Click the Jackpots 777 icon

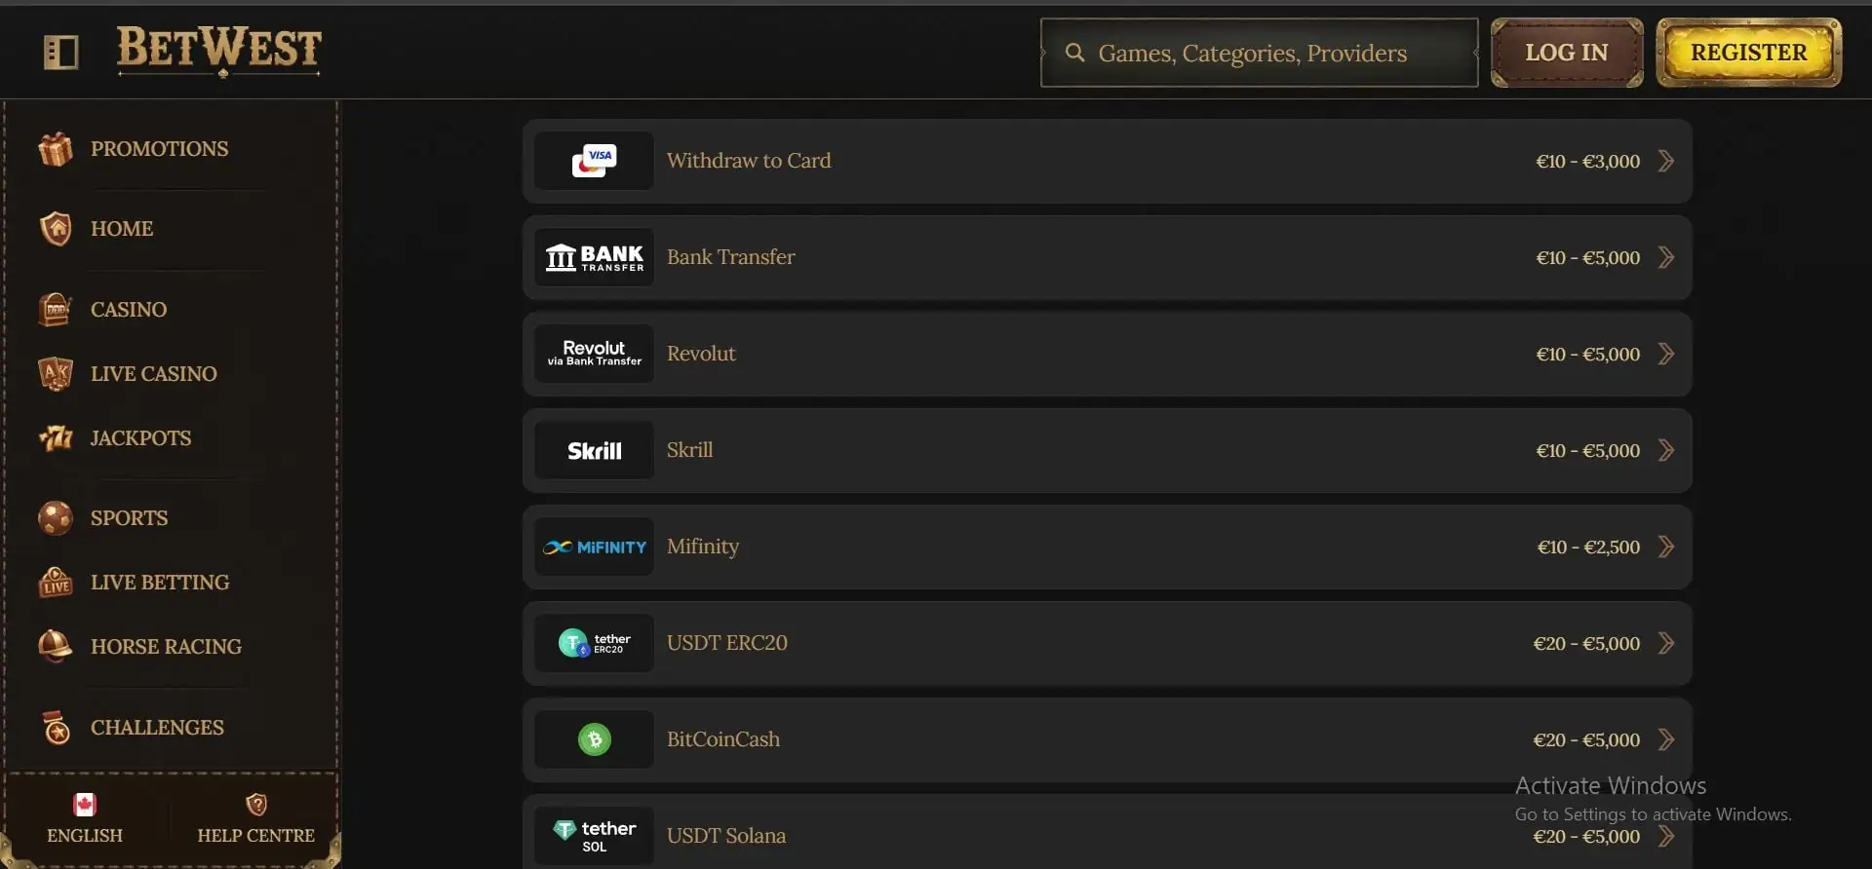56,438
